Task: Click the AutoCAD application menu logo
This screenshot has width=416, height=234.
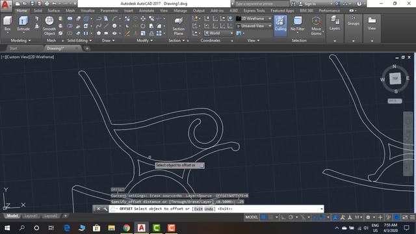Action: (x=5, y=5)
